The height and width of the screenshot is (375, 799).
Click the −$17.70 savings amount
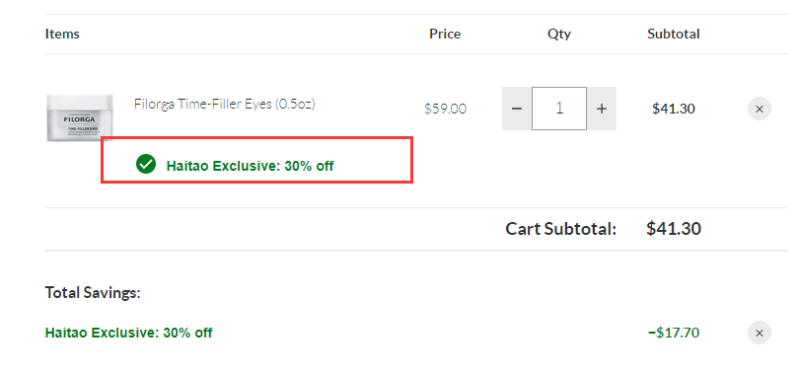point(673,333)
